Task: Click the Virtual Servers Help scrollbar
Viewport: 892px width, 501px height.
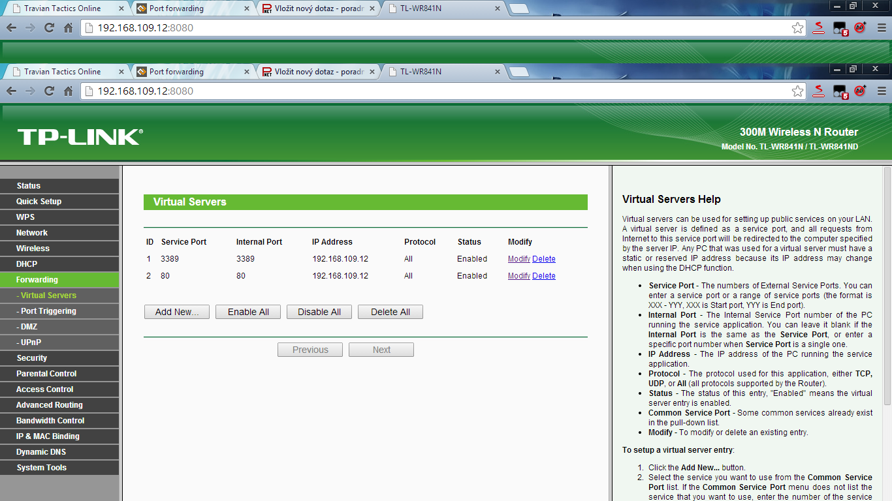Action: [887, 287]
